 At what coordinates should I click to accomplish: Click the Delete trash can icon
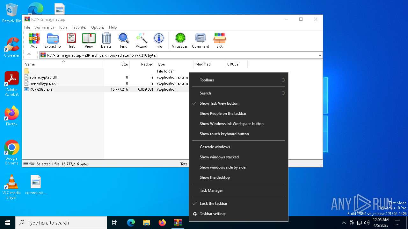106,40
